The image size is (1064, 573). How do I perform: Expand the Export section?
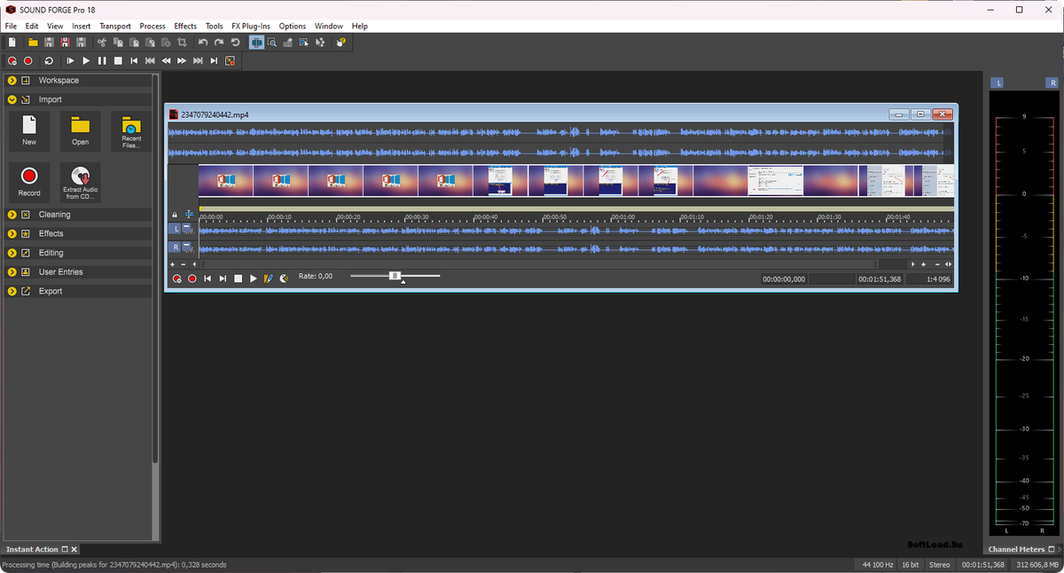pos(12,291)
